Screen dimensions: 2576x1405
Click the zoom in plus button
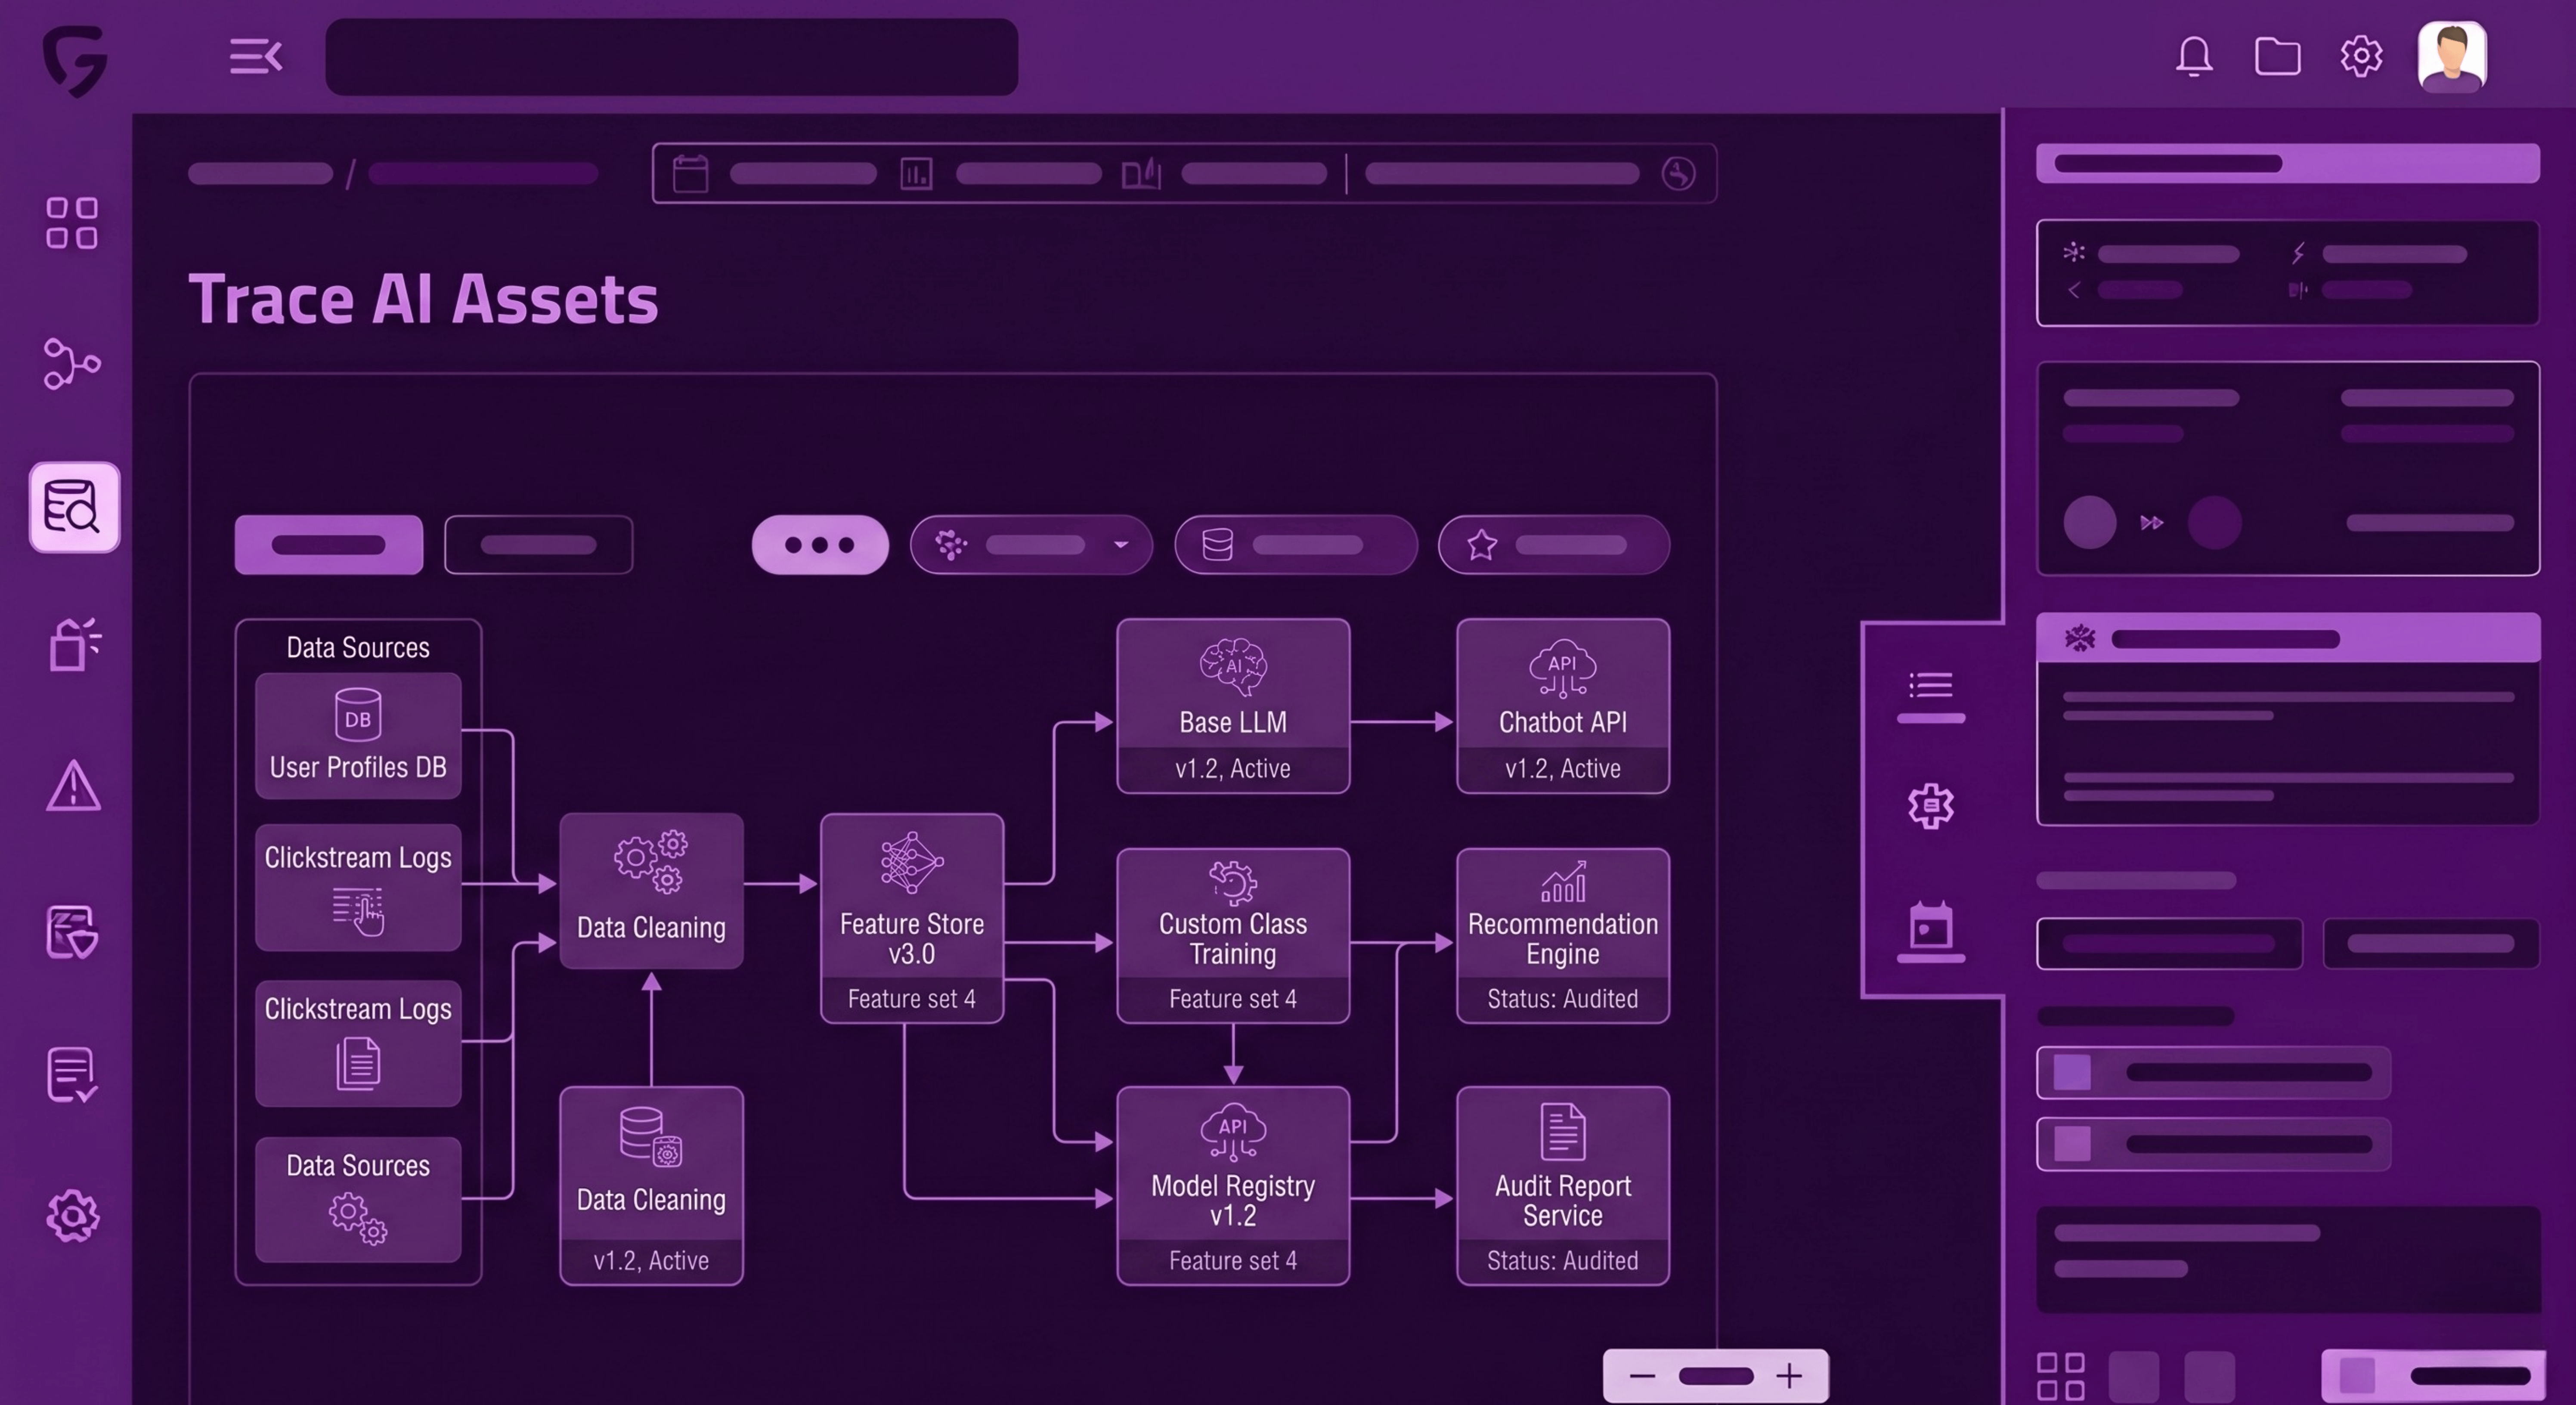pos(1789,1376)
